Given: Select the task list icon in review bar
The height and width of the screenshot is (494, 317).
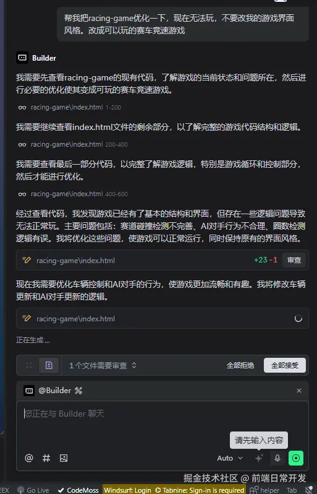Looking at the screenshot, I should point(29,365).
